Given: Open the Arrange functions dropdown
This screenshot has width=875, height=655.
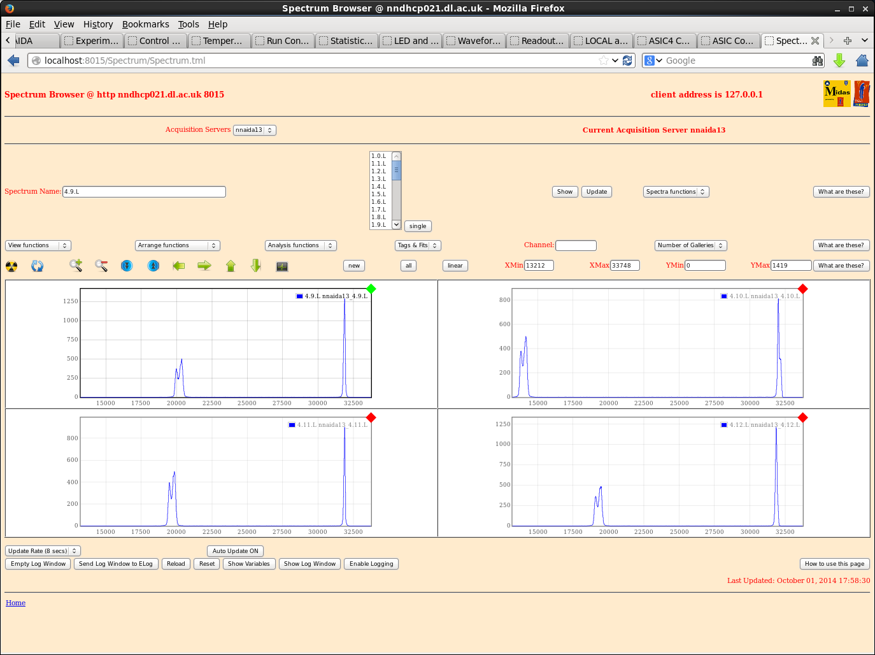Looking at the screenshot, I should 178,245.
